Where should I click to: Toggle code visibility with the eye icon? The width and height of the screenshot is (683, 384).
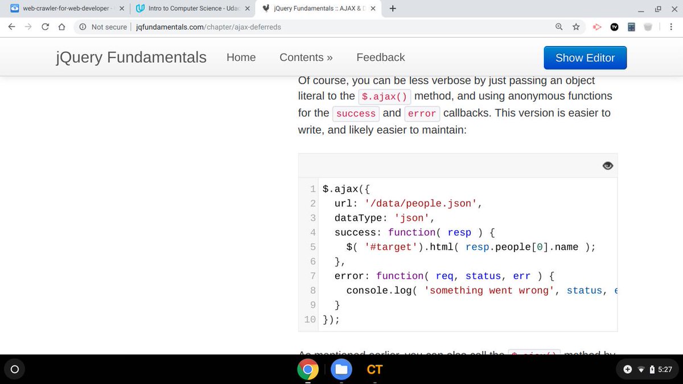pos(608,166)
